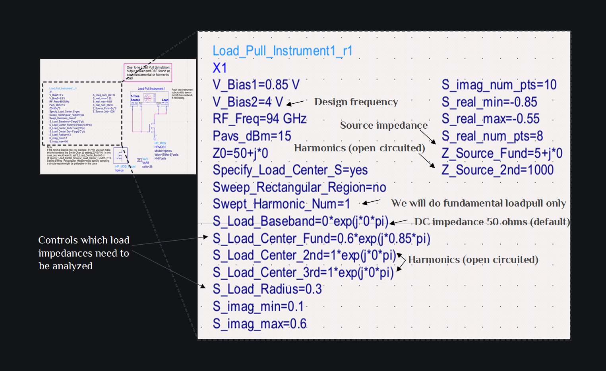Click the Smith chart icon in the Load Pull Instrument
Viewport: 606px width, 371px height.
(149, 98)
